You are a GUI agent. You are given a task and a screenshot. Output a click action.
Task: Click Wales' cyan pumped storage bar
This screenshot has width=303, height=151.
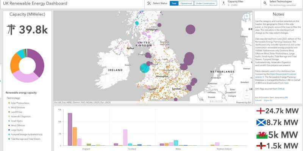click(176, 143)
